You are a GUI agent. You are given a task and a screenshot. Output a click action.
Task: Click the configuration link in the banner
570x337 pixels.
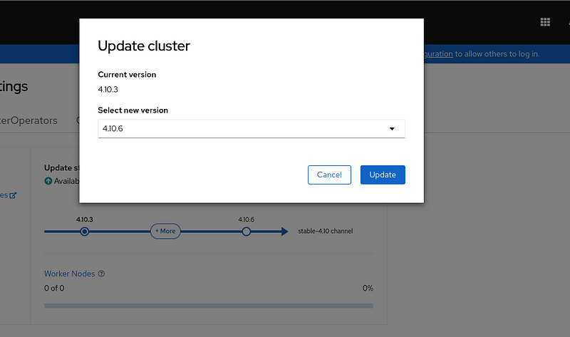click(438, 54)
